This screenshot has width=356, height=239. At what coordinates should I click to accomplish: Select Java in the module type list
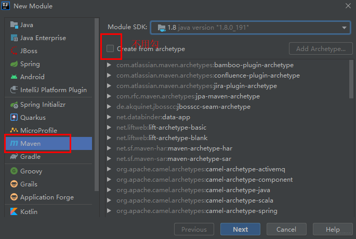coord(27,25)
